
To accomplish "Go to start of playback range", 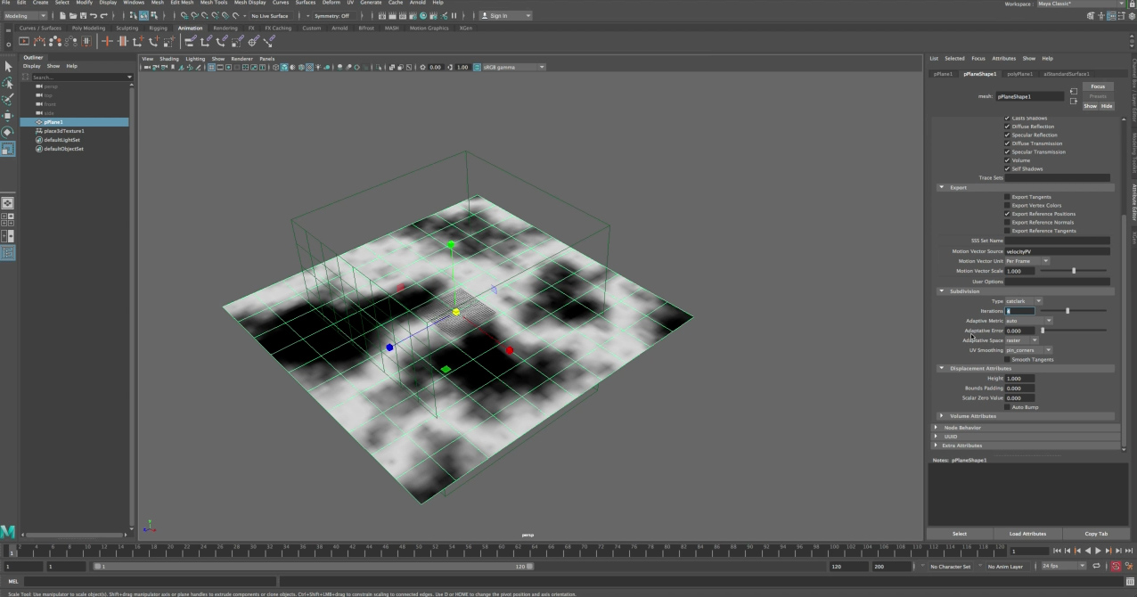I will tap(1057, 551).
